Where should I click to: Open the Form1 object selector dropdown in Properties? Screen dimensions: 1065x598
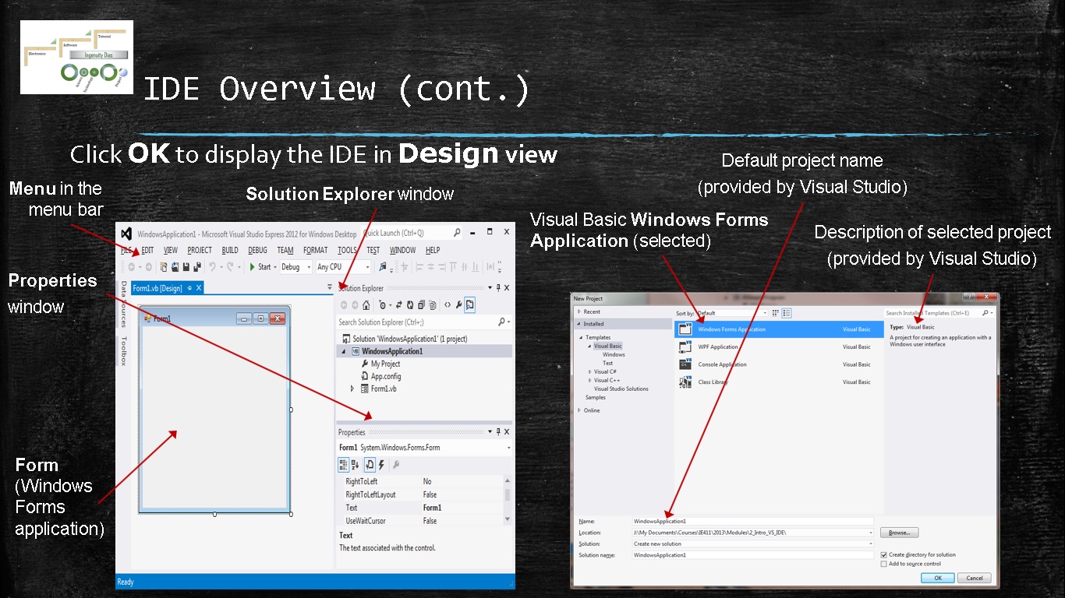click(x=509, y=448)
